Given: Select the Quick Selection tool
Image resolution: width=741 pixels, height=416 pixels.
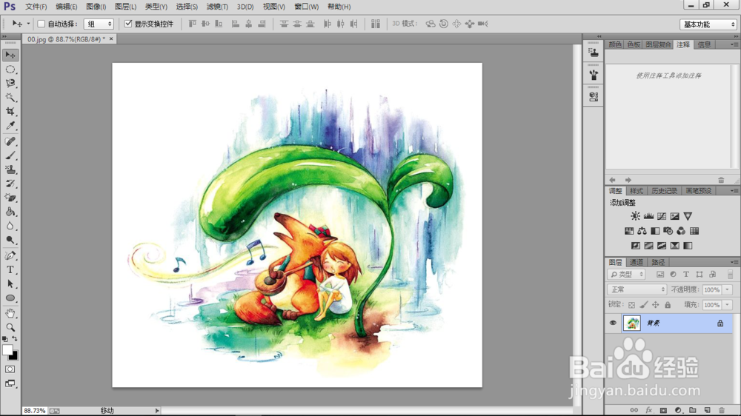Looking at the screenshot, I should point(10,98).
